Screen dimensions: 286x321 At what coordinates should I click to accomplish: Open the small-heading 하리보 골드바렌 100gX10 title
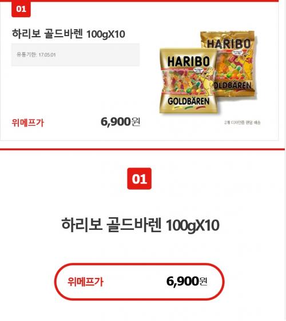click(69, 34)
